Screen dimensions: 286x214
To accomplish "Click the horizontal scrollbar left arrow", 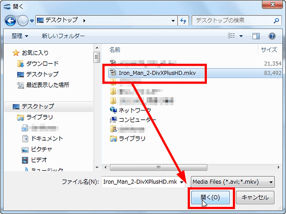I will [105, 167].
